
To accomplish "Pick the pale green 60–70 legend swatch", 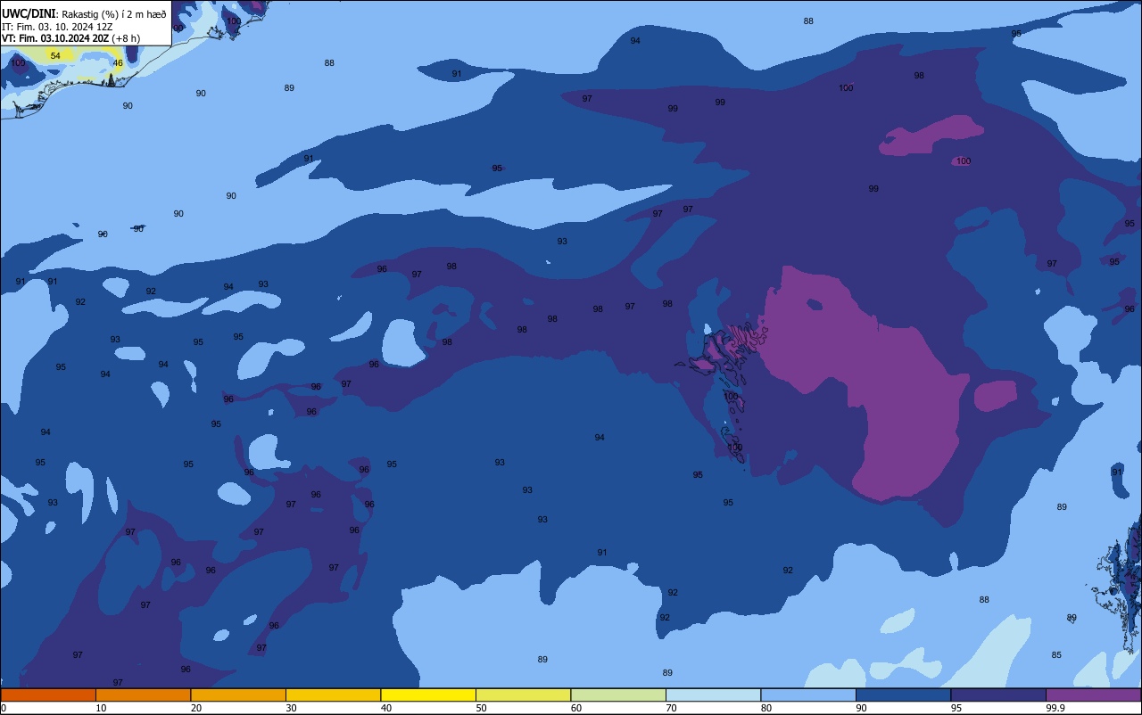I will point(618,694).
